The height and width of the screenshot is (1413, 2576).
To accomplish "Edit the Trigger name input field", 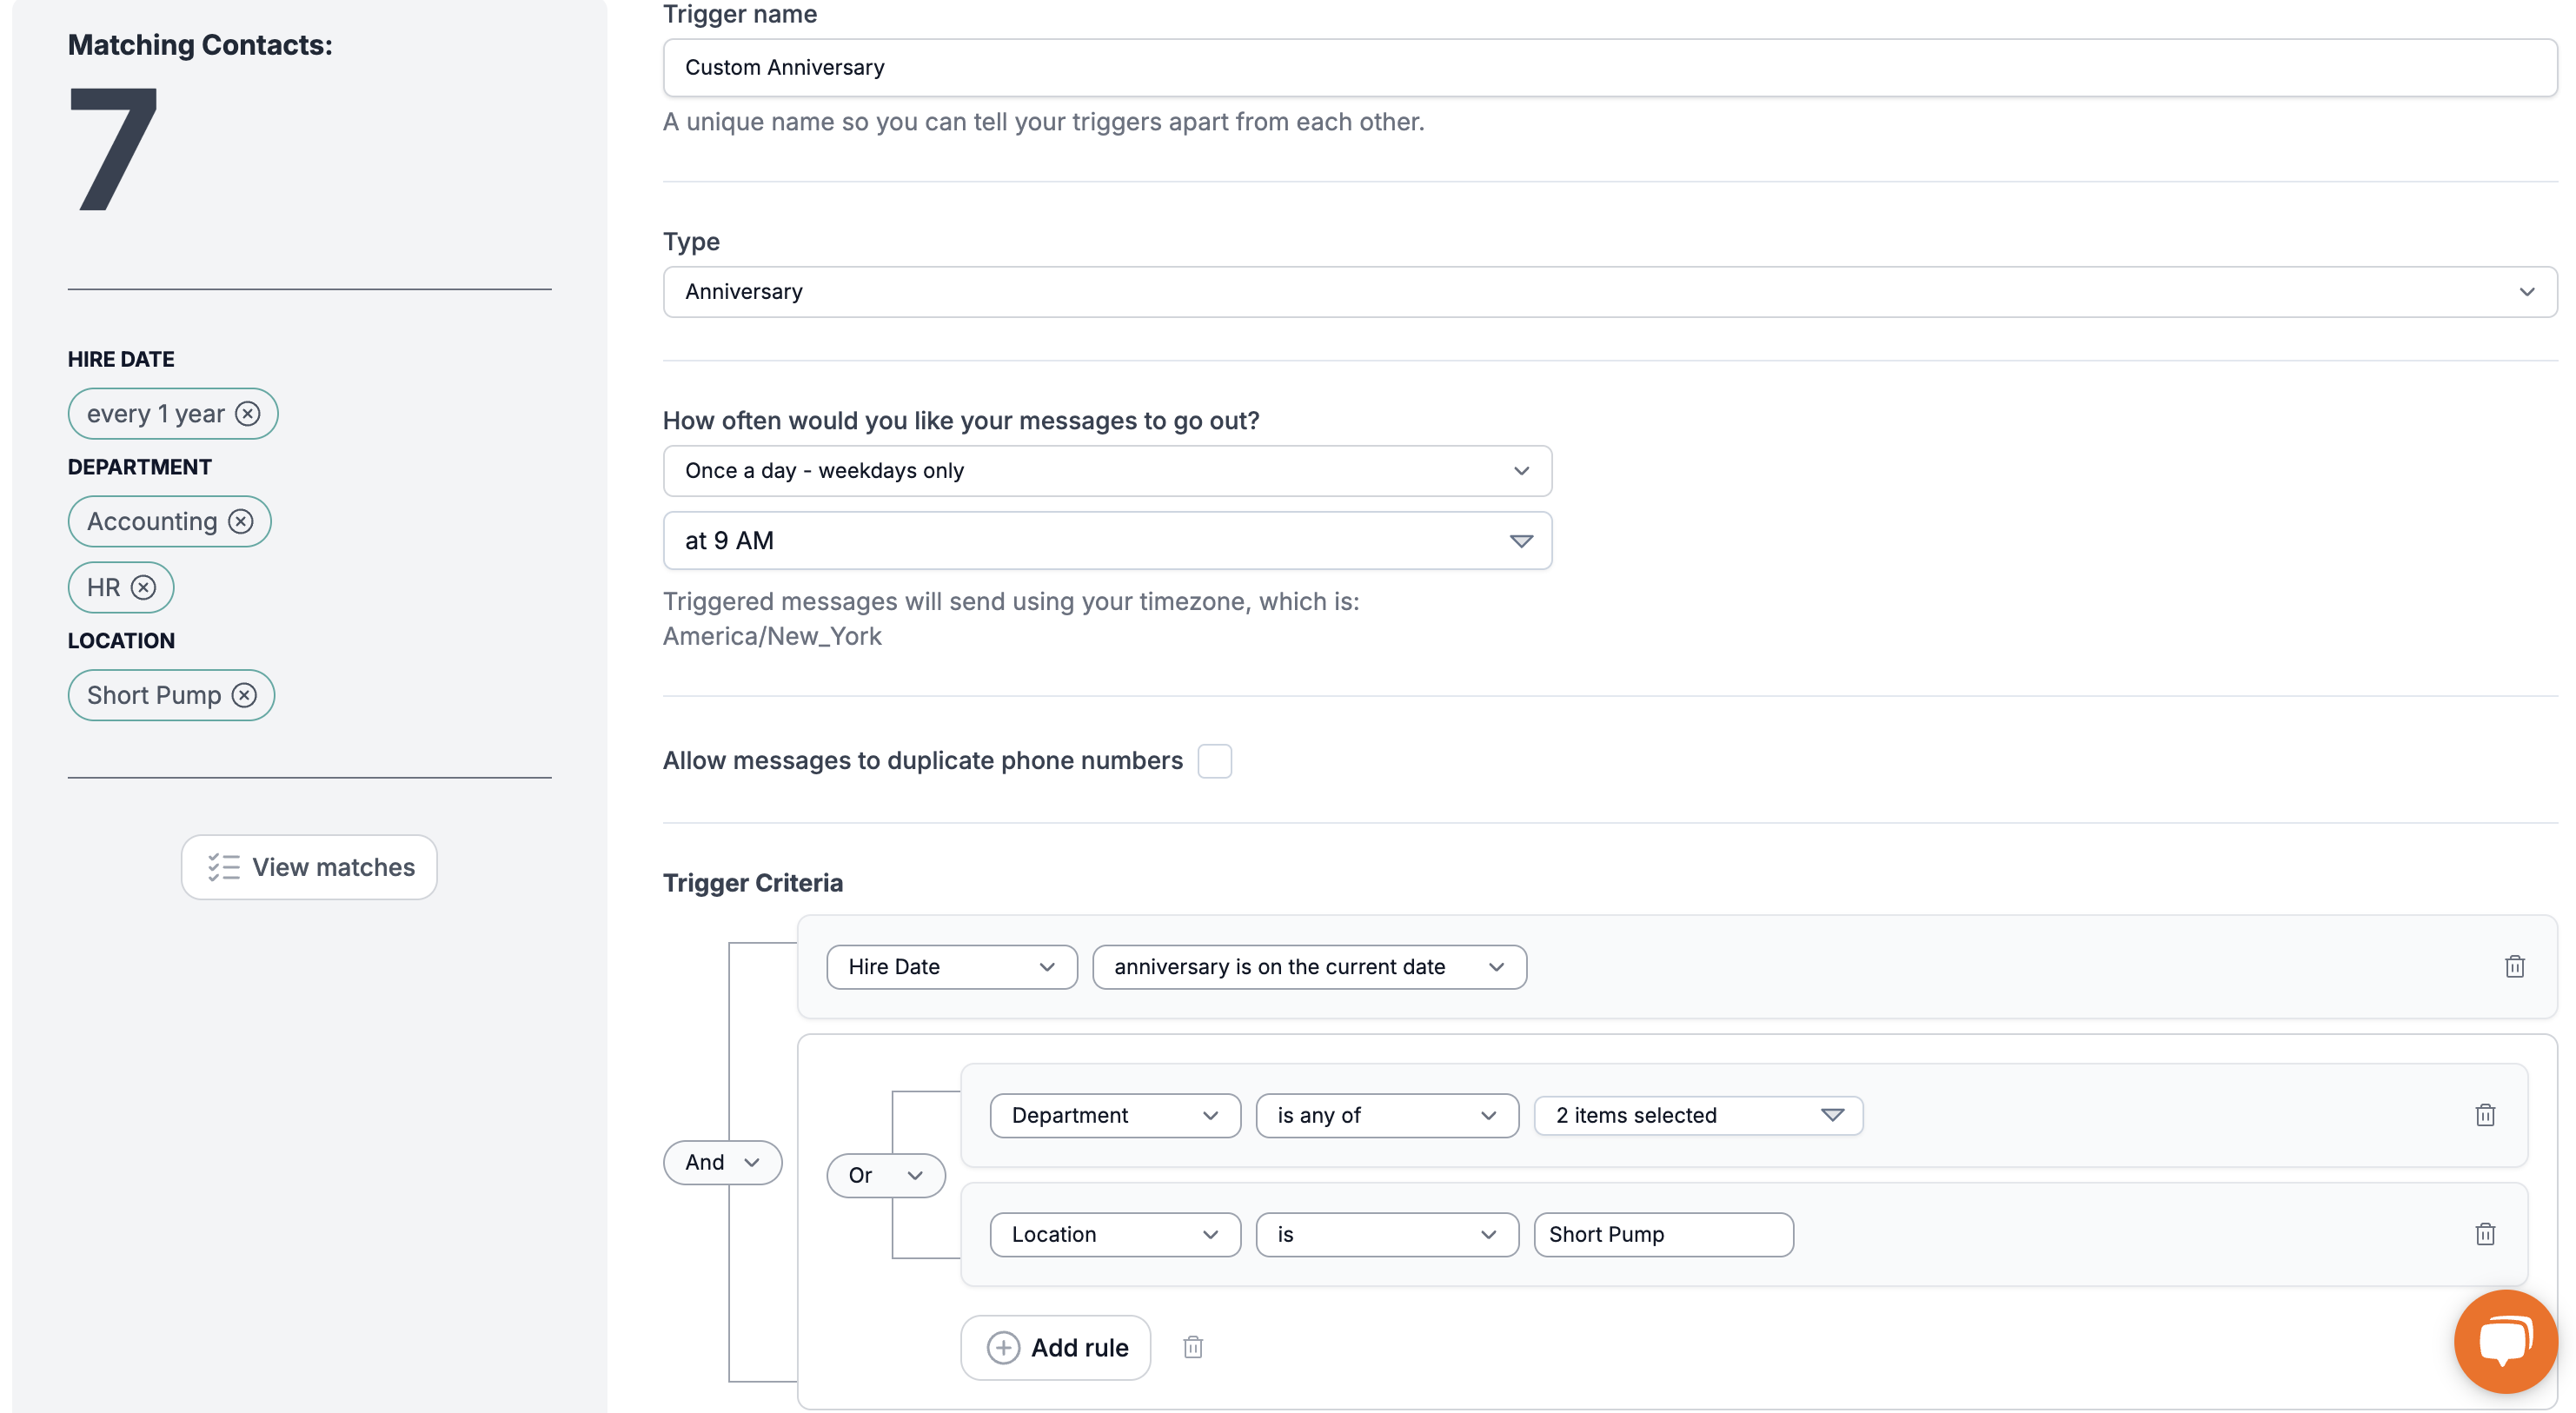I will (x=1610, y=67).
